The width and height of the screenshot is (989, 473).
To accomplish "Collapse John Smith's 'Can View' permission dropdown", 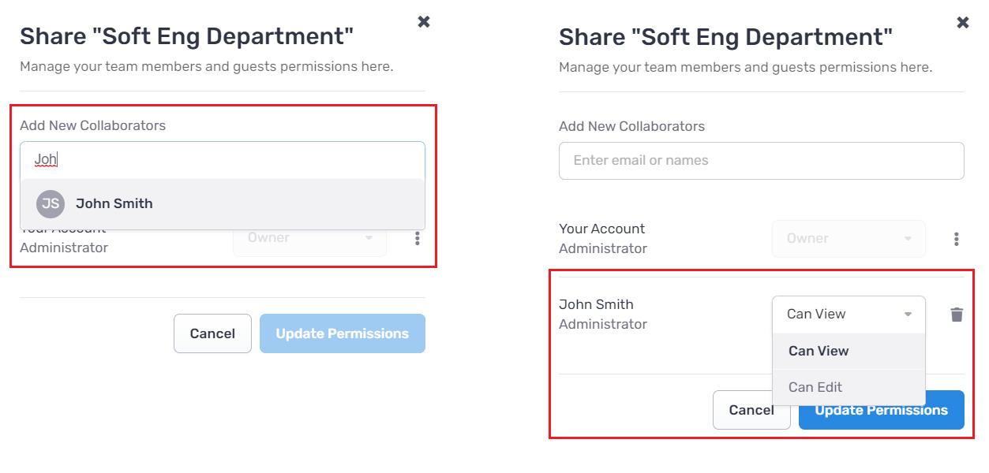I will [x=849, y=315].
